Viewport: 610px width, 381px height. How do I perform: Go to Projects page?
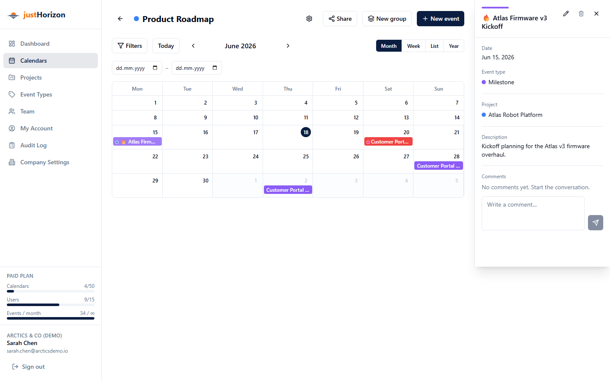(x=50, y=77)
